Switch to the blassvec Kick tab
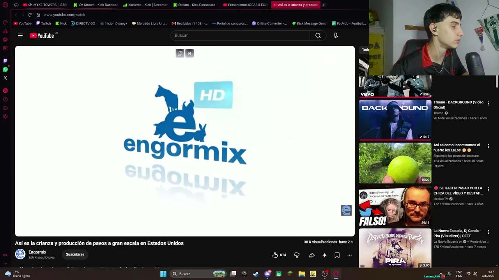The width and height of the screenshot is (499, 280). [145, 5]
